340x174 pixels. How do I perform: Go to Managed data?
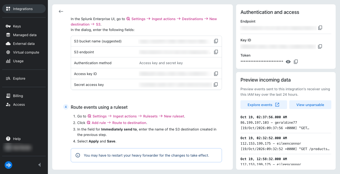24,35
